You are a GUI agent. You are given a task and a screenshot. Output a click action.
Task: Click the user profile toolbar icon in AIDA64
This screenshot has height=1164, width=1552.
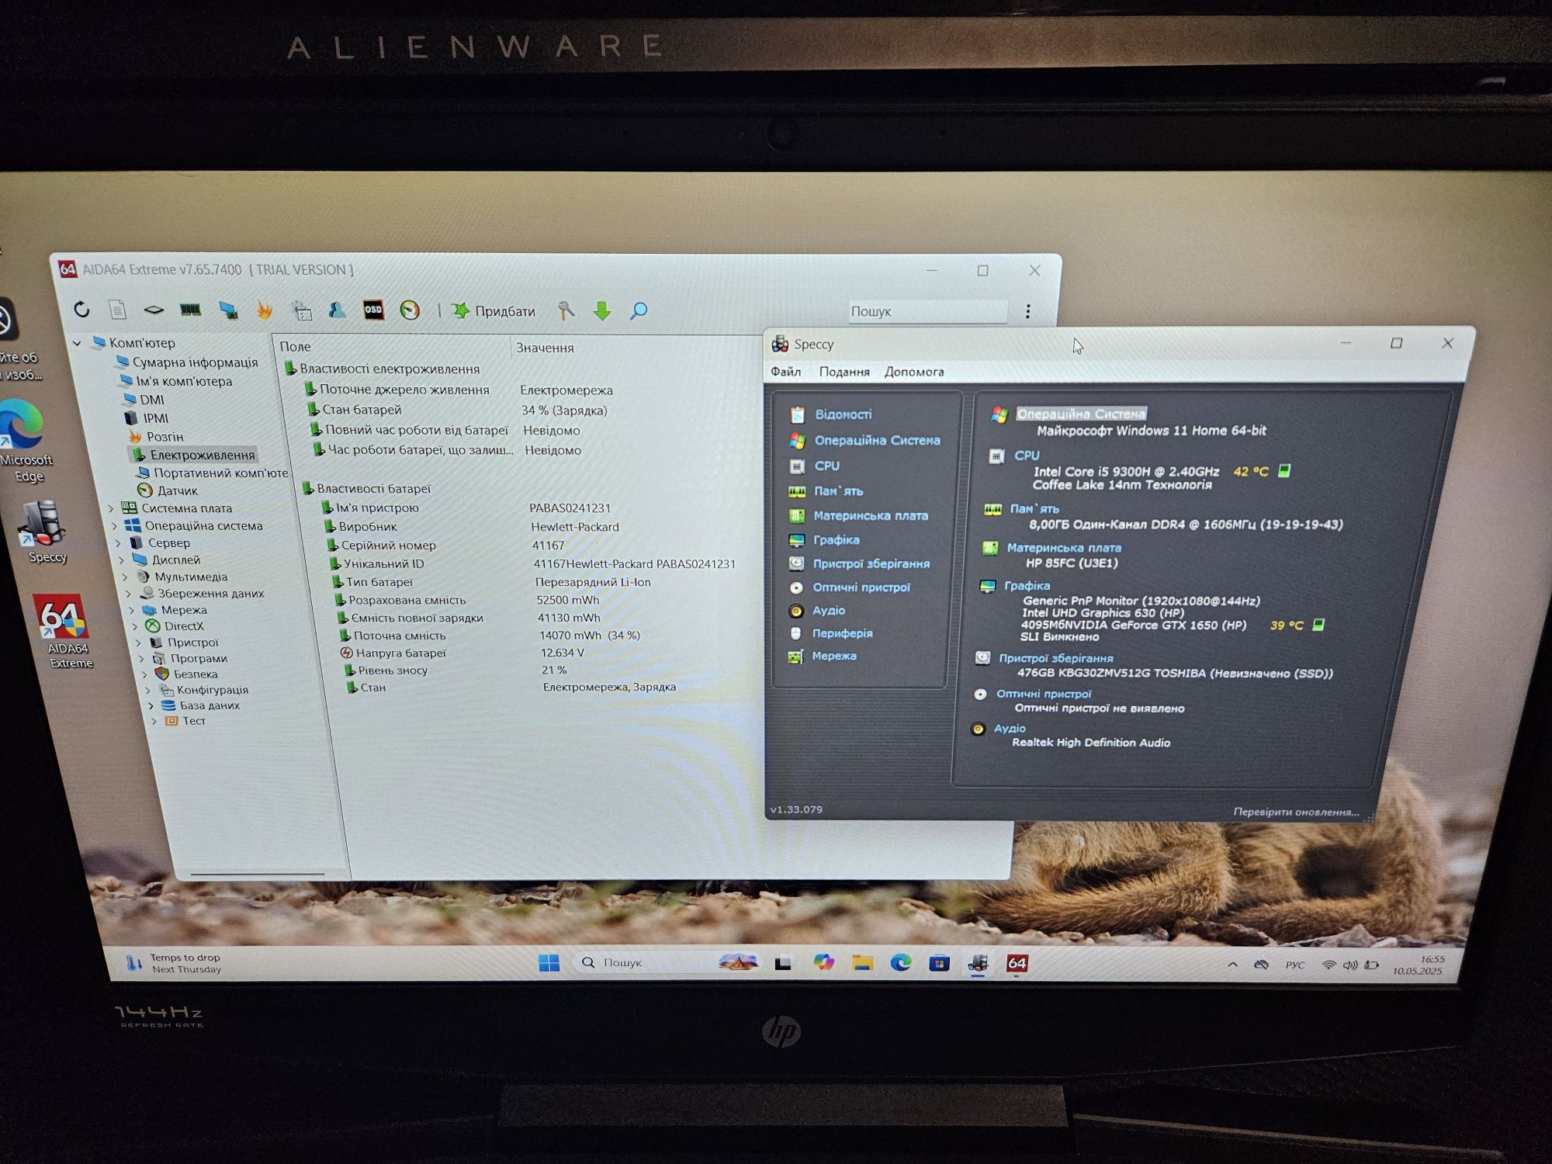coord(337,310)
